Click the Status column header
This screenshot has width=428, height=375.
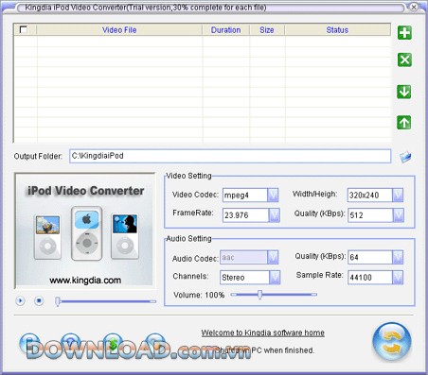(x=337, y=30)
